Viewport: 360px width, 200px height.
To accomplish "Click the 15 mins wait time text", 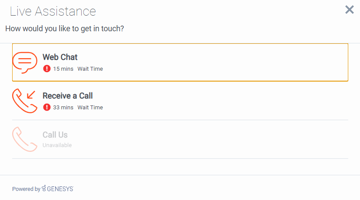I will 63,69.
